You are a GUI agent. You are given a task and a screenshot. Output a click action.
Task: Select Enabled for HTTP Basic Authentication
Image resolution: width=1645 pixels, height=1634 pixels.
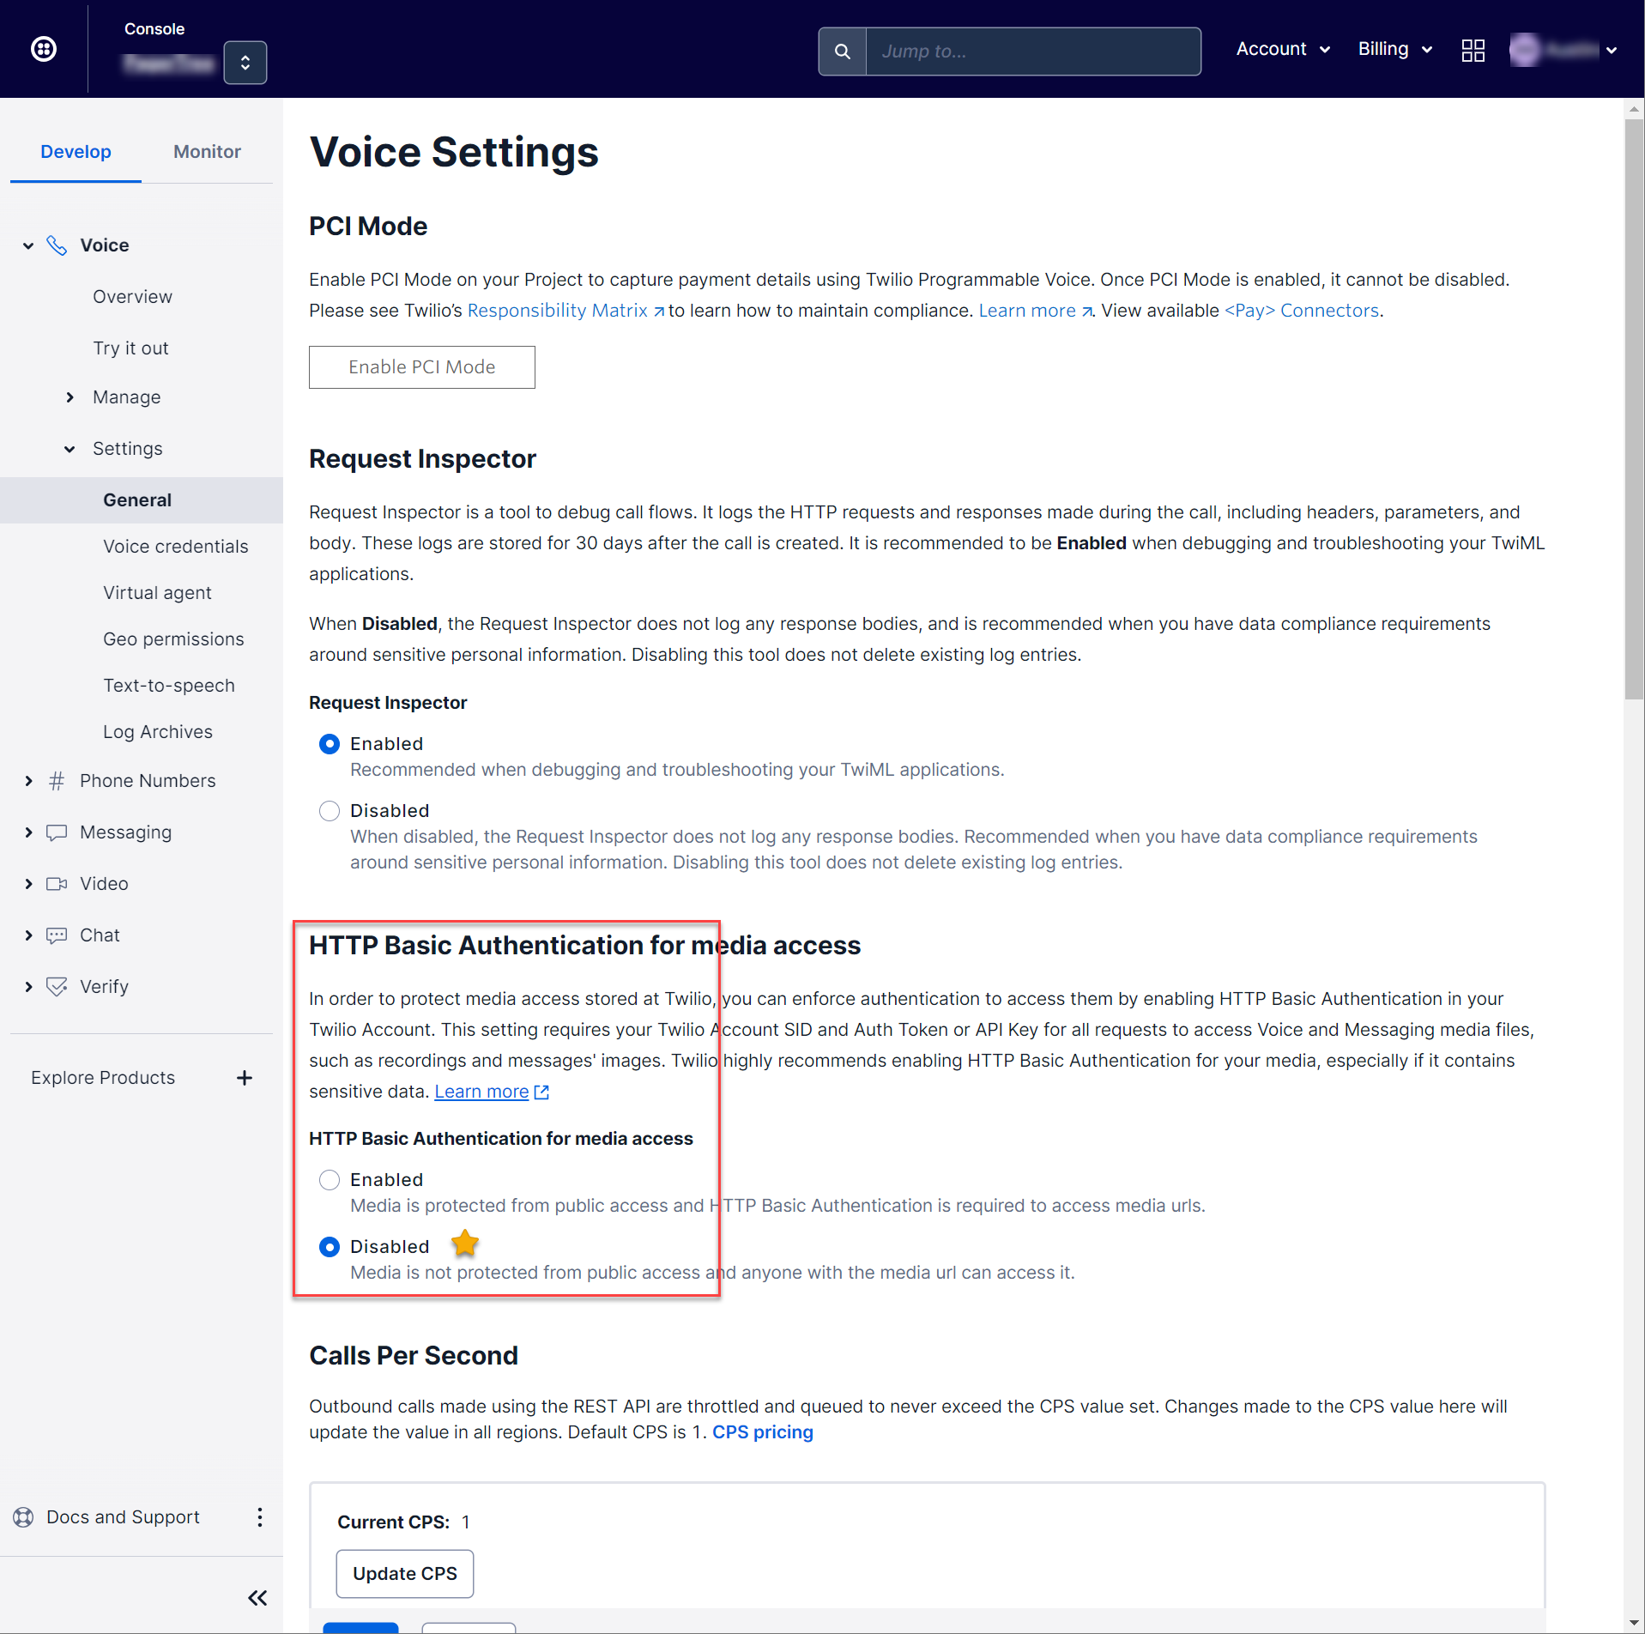pyautogui.click(x=330, y=1180)
